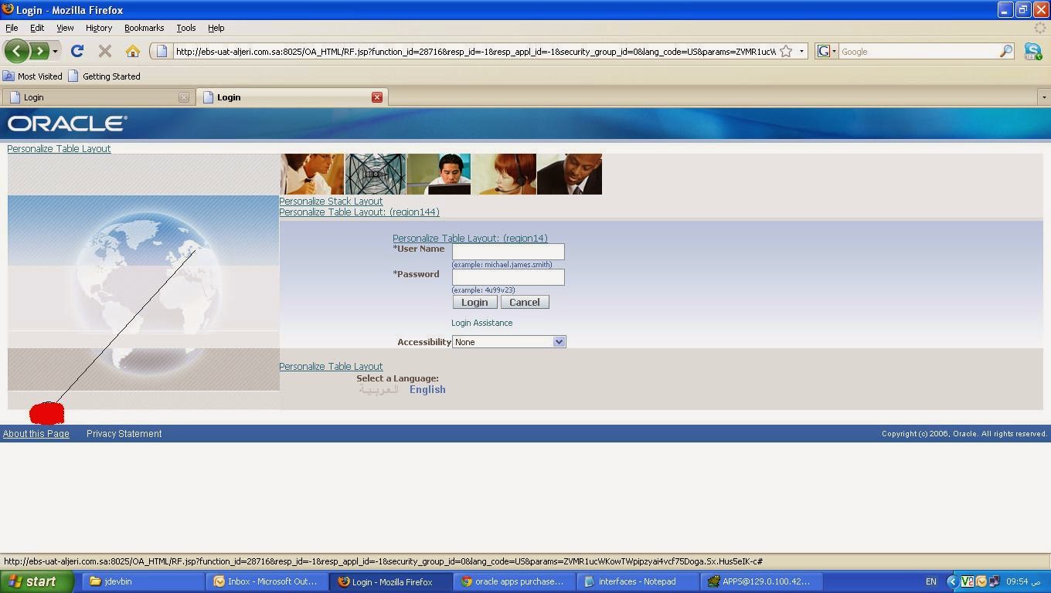
Task: Open the History menu
Action: [99, 28]
